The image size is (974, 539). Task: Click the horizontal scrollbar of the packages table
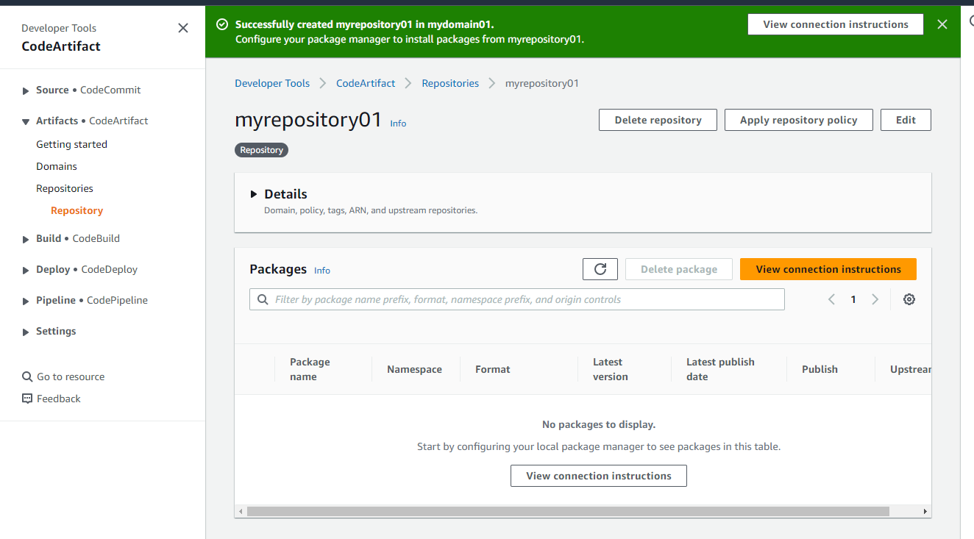pos(568,511)
